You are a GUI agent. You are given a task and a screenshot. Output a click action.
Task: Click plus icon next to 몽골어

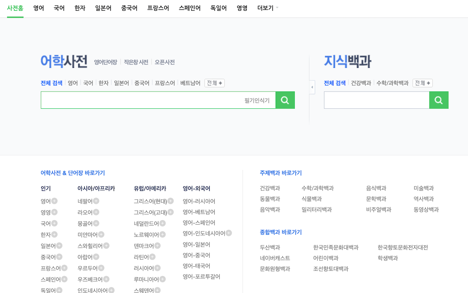[96, 223]
